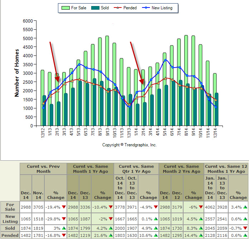Click the 8/13 x-axis label
249x239 pixels.
100,132
